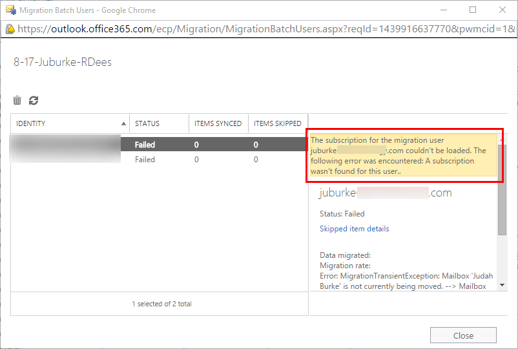518x349 pixels.
Task: Click the MigrationTransientException error text
Action: coord(406,281)
